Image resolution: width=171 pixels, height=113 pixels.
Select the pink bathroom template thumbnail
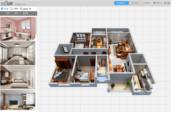18,29
